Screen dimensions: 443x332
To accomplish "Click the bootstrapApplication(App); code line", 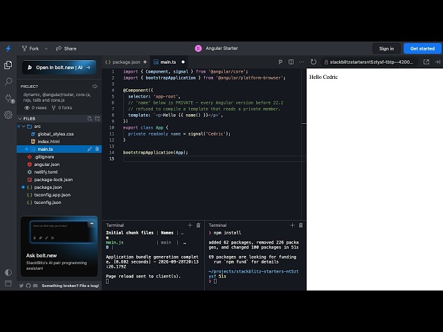I will (x=155, y=152).
